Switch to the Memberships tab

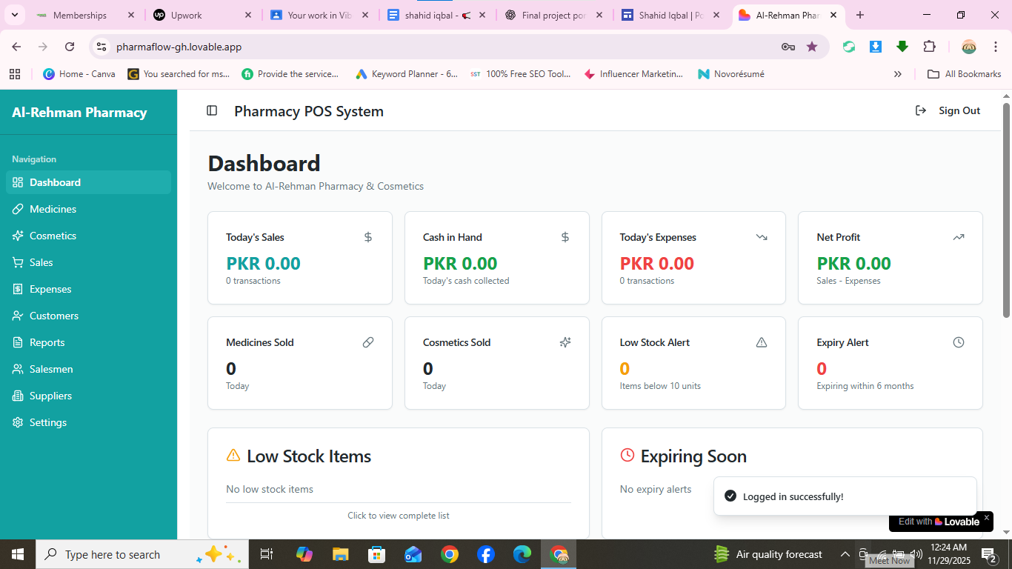(x=81, y=15)
